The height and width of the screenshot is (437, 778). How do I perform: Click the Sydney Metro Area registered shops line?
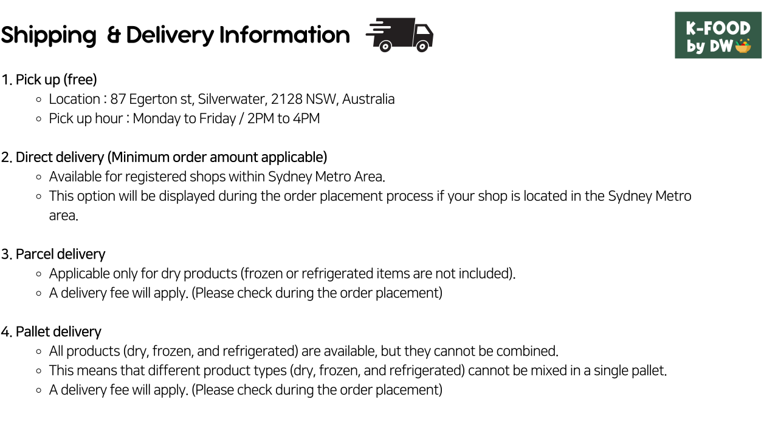pyautogui.click(x=217, y=177)
